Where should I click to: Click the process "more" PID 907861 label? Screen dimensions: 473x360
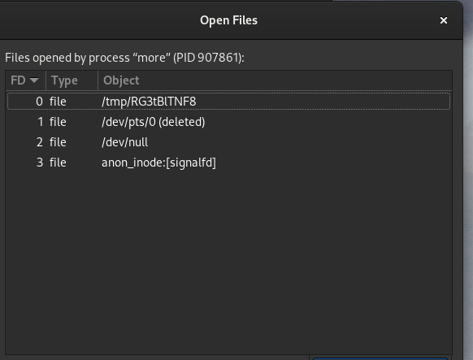124,58
